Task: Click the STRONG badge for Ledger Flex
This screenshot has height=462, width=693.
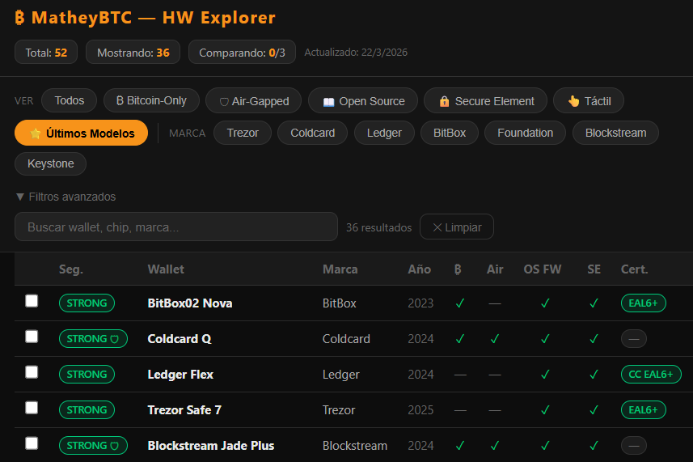Action: (x=87, y=375)
